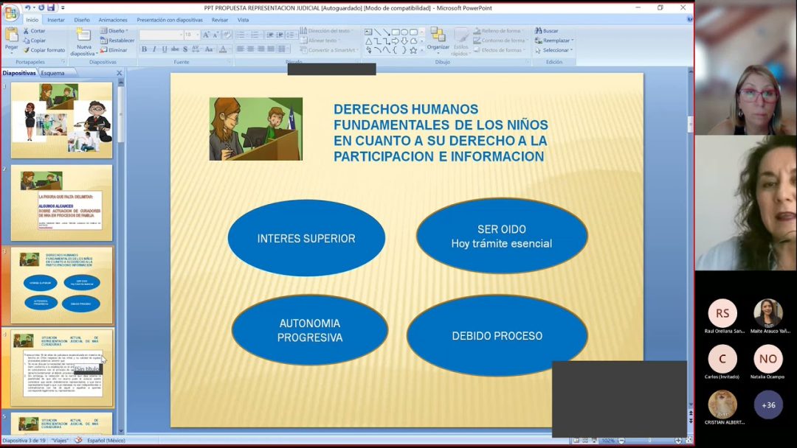Switch to the Diseño ribbon tab
The image size is (797, 448).
tap(82, 20)
